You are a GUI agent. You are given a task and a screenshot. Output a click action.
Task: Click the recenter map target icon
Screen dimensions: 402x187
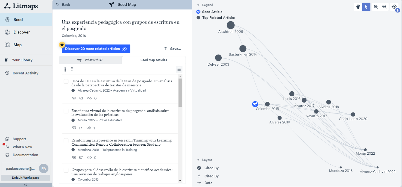[x=394, y=7]
